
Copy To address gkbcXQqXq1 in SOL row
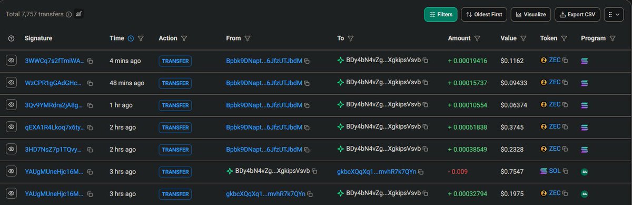(x=421, y=172)
